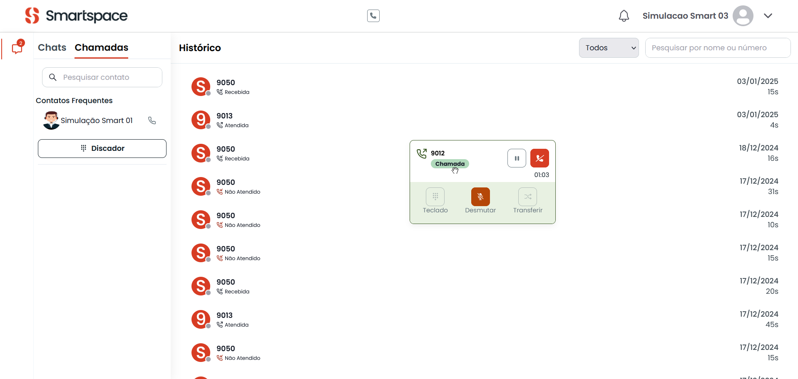Unmute microphone with Desmutar button

[480, 197]
